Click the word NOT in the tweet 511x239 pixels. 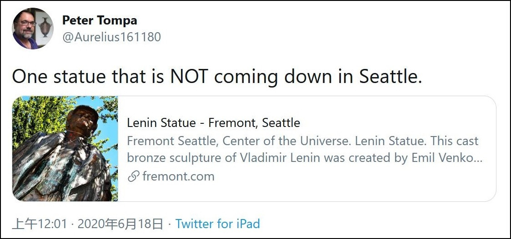(x=189, y=77)
